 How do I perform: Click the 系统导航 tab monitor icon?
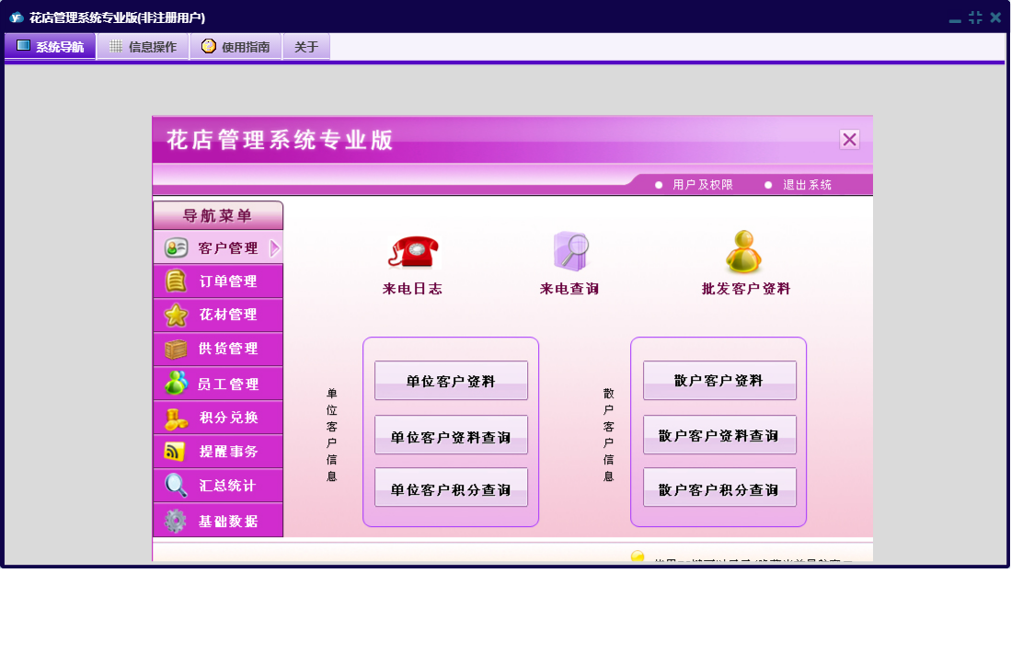click(23, 46)
